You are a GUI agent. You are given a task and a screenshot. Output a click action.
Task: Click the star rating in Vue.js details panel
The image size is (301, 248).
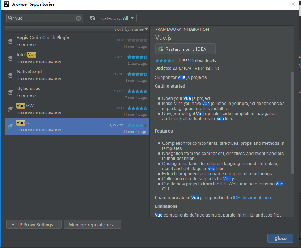tap(165, 61)
